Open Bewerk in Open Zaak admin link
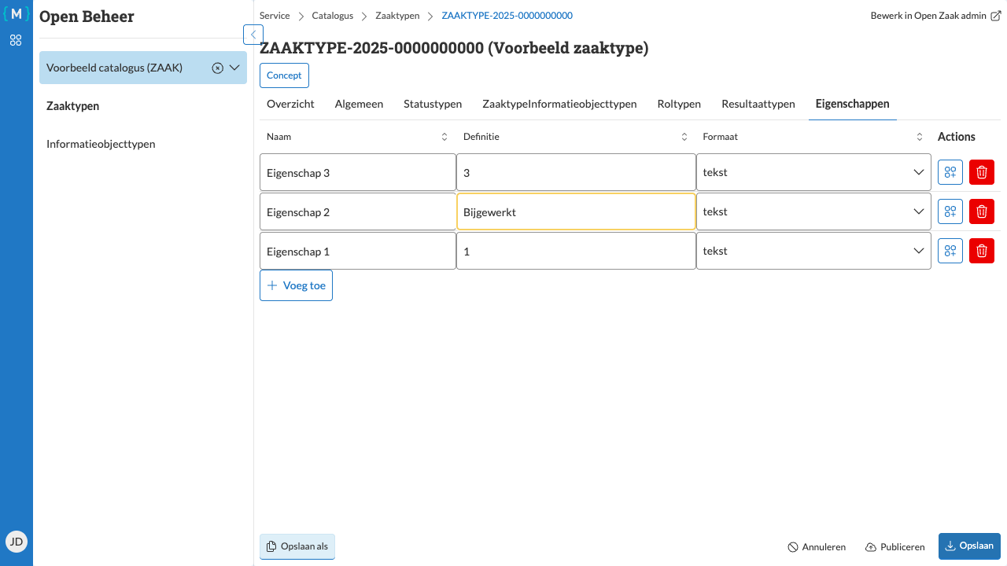The height and width of the screenshot is (566, 1007). tap(935, 16)
